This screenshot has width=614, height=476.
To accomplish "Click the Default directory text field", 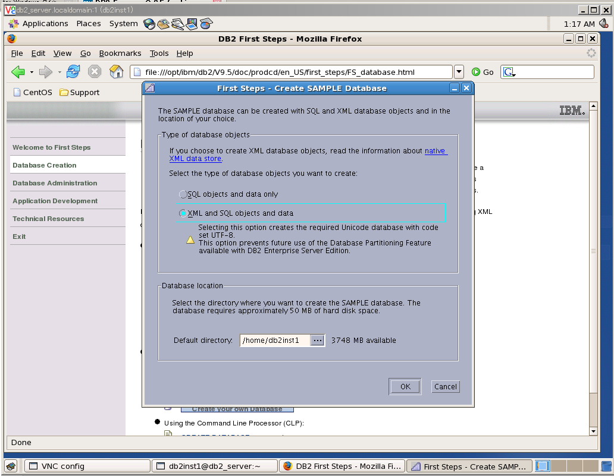I will click(275, 341).
